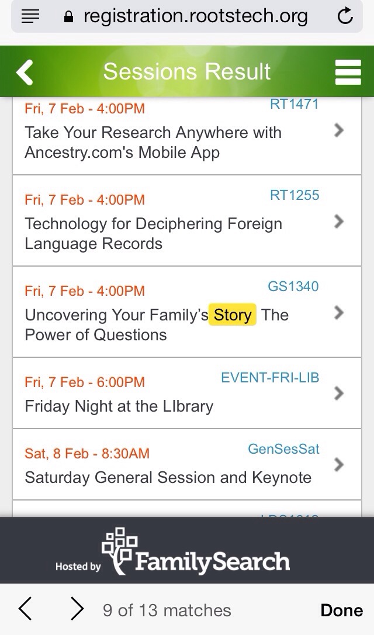Open session code RT1255 link
This screenshot has height=635, width=374.
click(x=295, y=195)
